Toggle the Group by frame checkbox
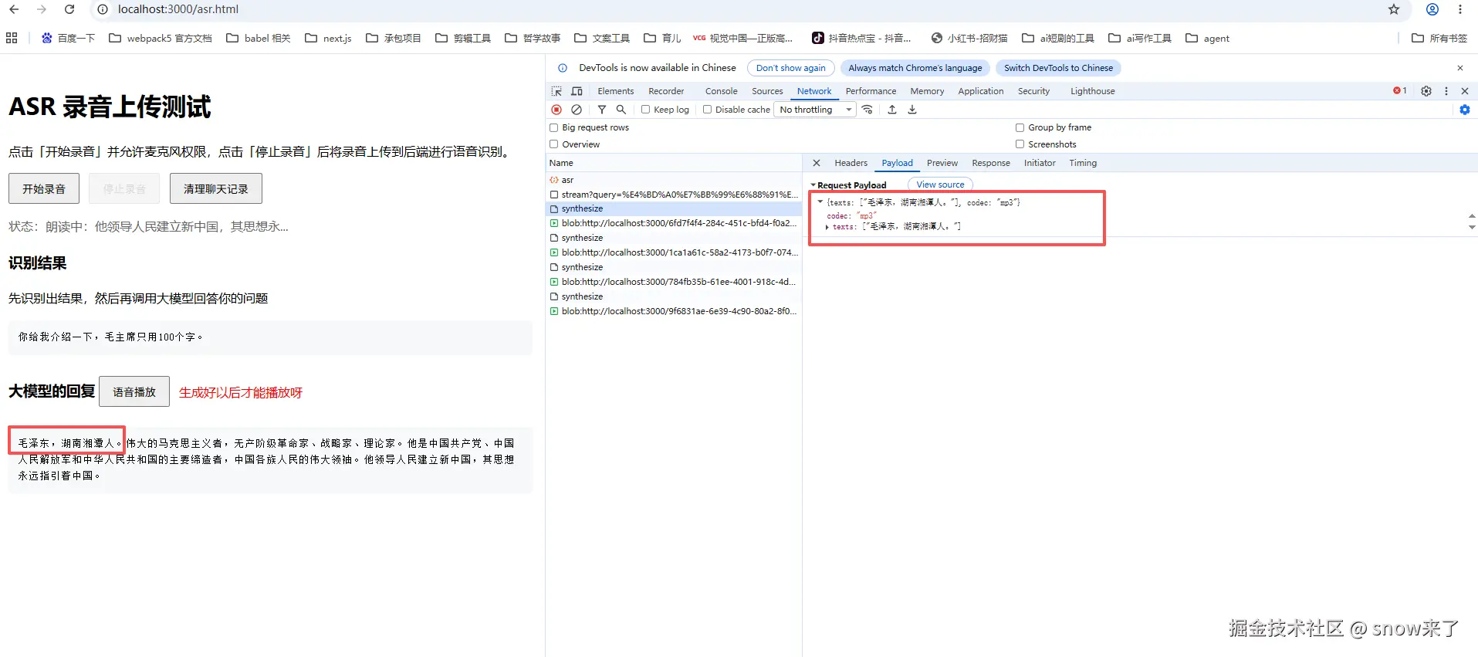 tap(1020, 127)
